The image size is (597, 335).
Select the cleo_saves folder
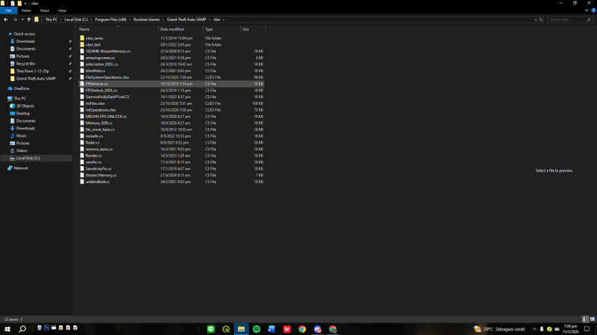pos(171,38)
